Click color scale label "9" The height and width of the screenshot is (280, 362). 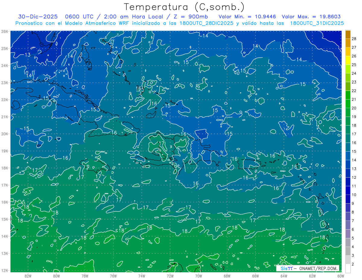pyautogui.click(x=353, y=203)
